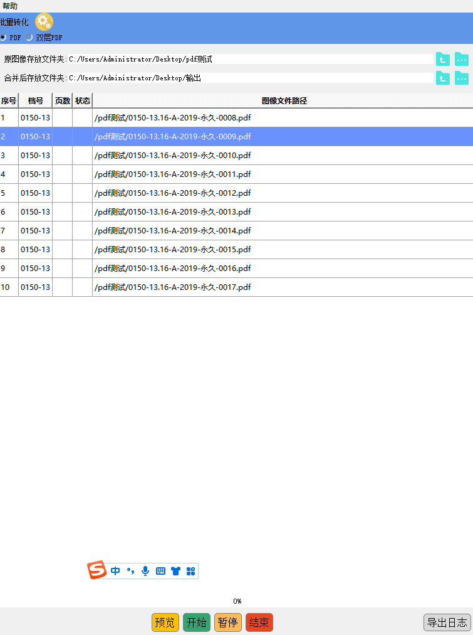473x635 pixels.
Task: Click the 导出日志 button
Action: 447,622
